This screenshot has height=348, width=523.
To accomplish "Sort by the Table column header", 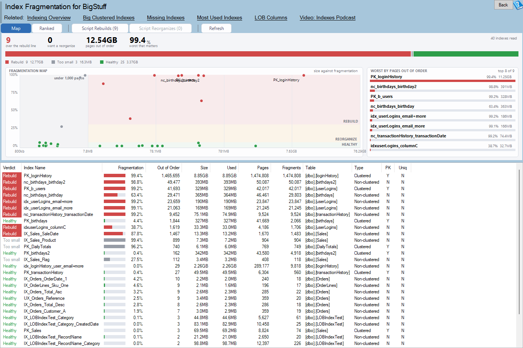I will point(327,168).
